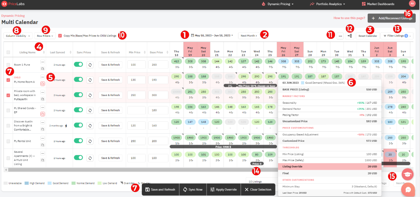
Task: Open the AV user avatar menu
Action: pos(412,4)
